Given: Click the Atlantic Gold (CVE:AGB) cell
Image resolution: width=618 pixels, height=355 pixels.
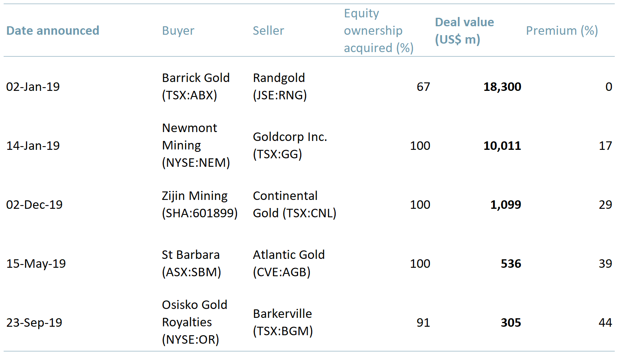Looking at the screenshot, I should tap(288, 263).
